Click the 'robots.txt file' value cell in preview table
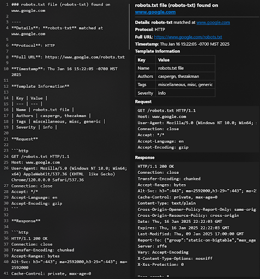Image resolution: width=260 pixels, height=279 pixels. pyautogui.click(x=185, y=68)
